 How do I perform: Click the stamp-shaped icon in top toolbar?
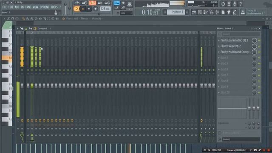[x=129, y=4]
